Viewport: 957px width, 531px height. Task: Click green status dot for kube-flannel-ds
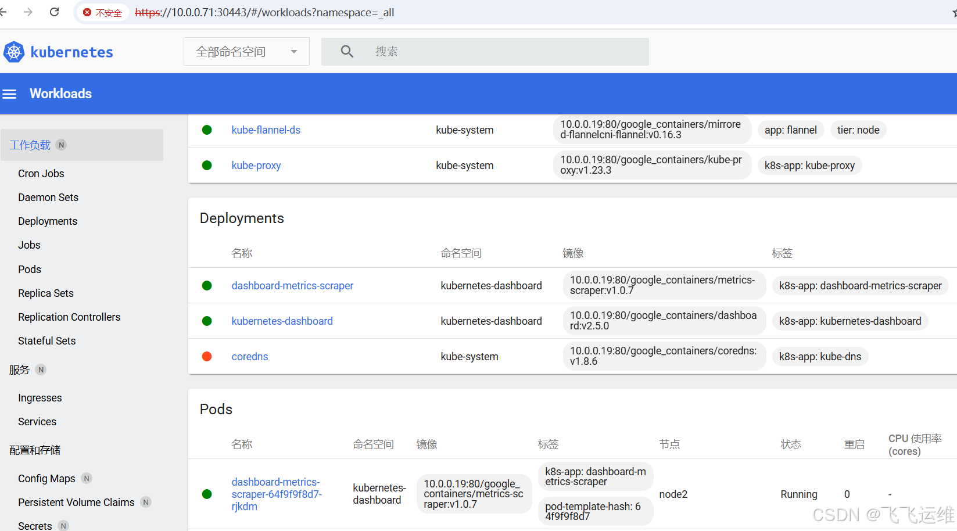point(207,130)
